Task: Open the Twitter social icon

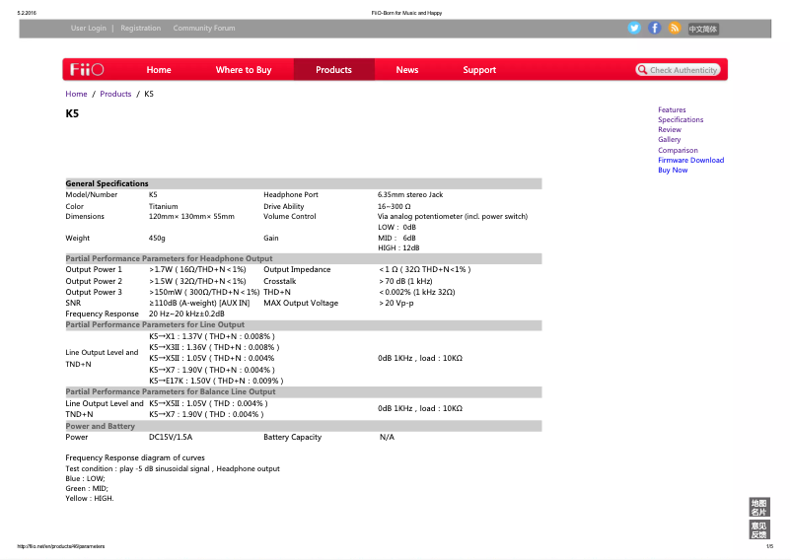Action: 634,29
